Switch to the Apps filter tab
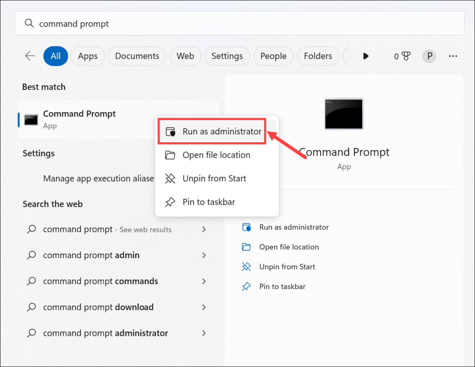This screenshot has width=475, height=367. click(88, 56)
